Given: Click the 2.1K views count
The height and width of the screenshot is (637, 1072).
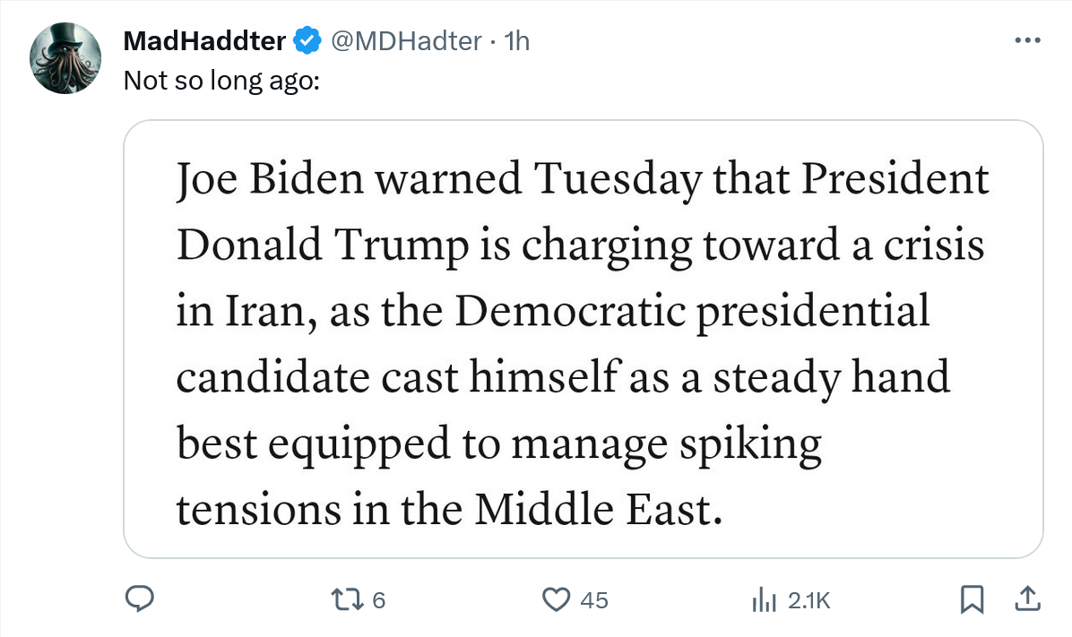Looking at the screenshot, I should click(x=809, y=600).
